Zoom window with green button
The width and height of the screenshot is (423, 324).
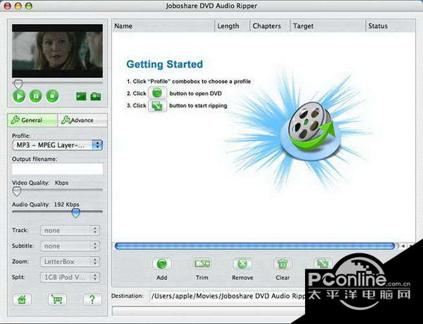29,6
